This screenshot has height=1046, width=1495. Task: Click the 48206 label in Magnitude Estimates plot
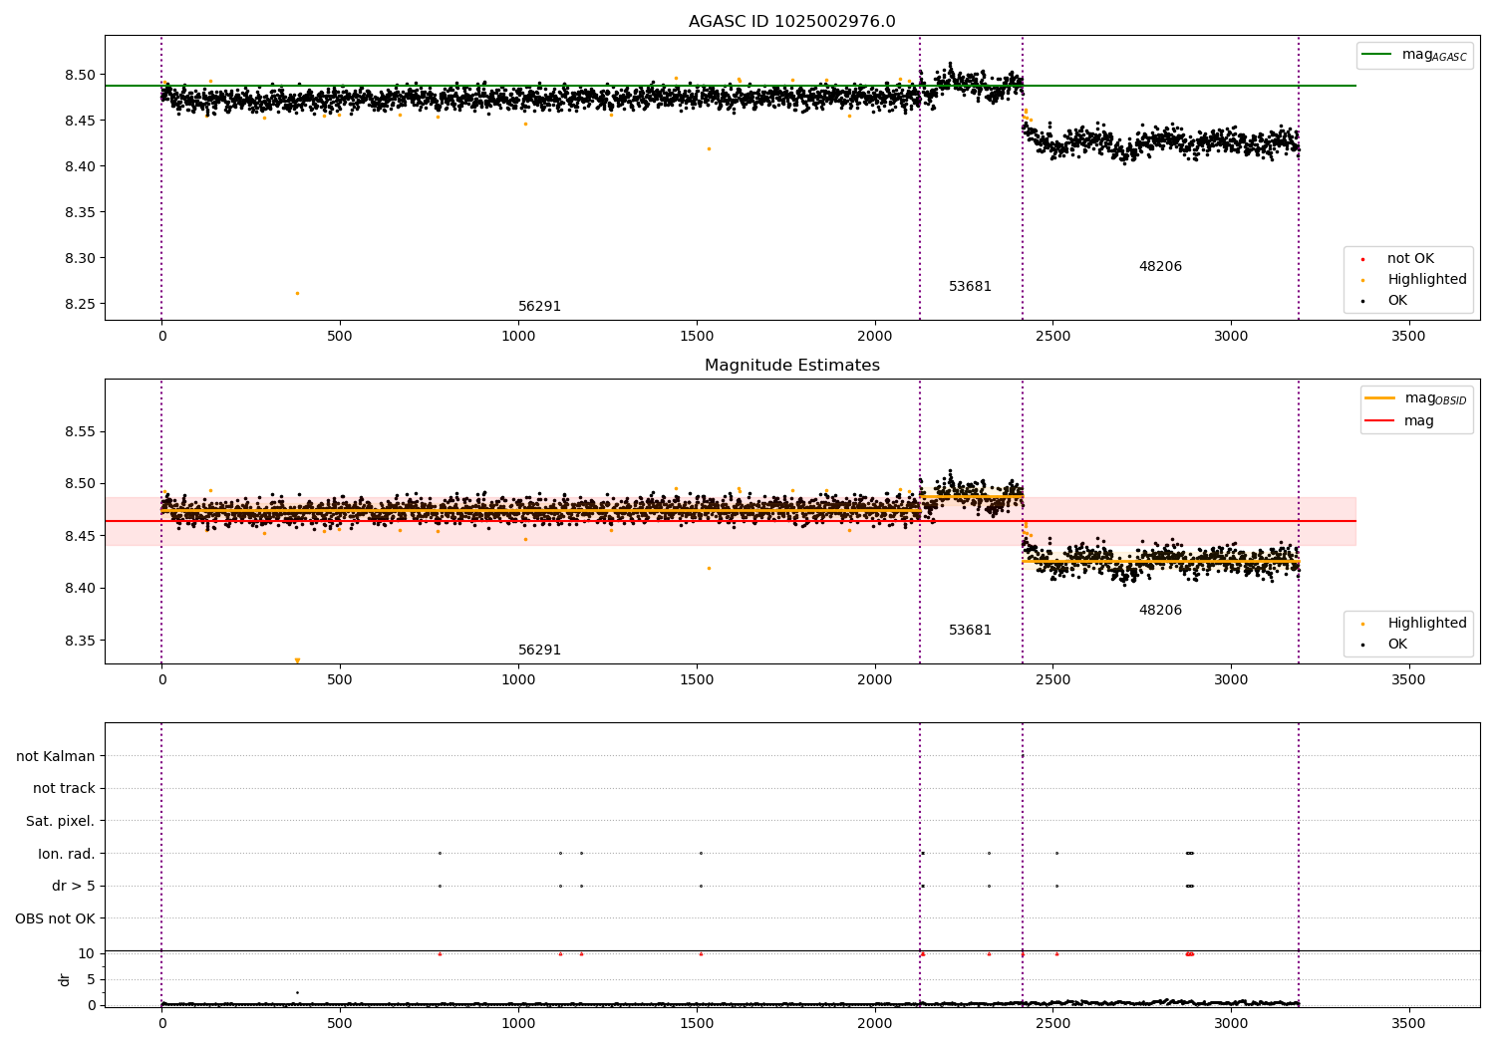1160,611
